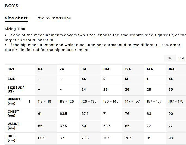Select the Size chart tab
Viewport: 186px width, 145px height.
16,18
